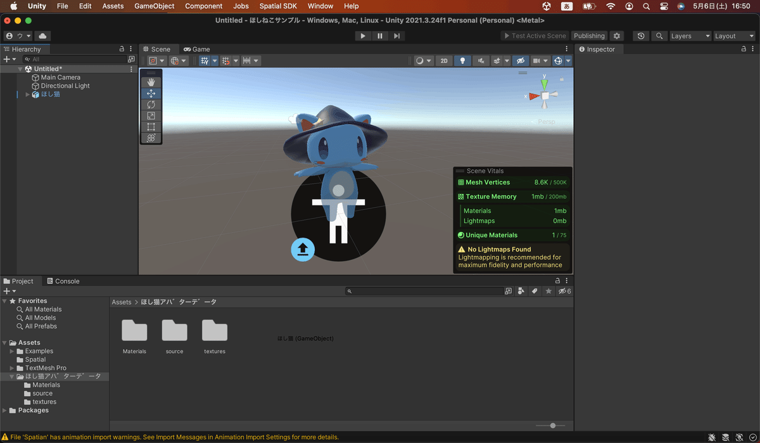Click the warning icon in status bar
The height and width of the screenshot is (443, 760).
point(5,437)
